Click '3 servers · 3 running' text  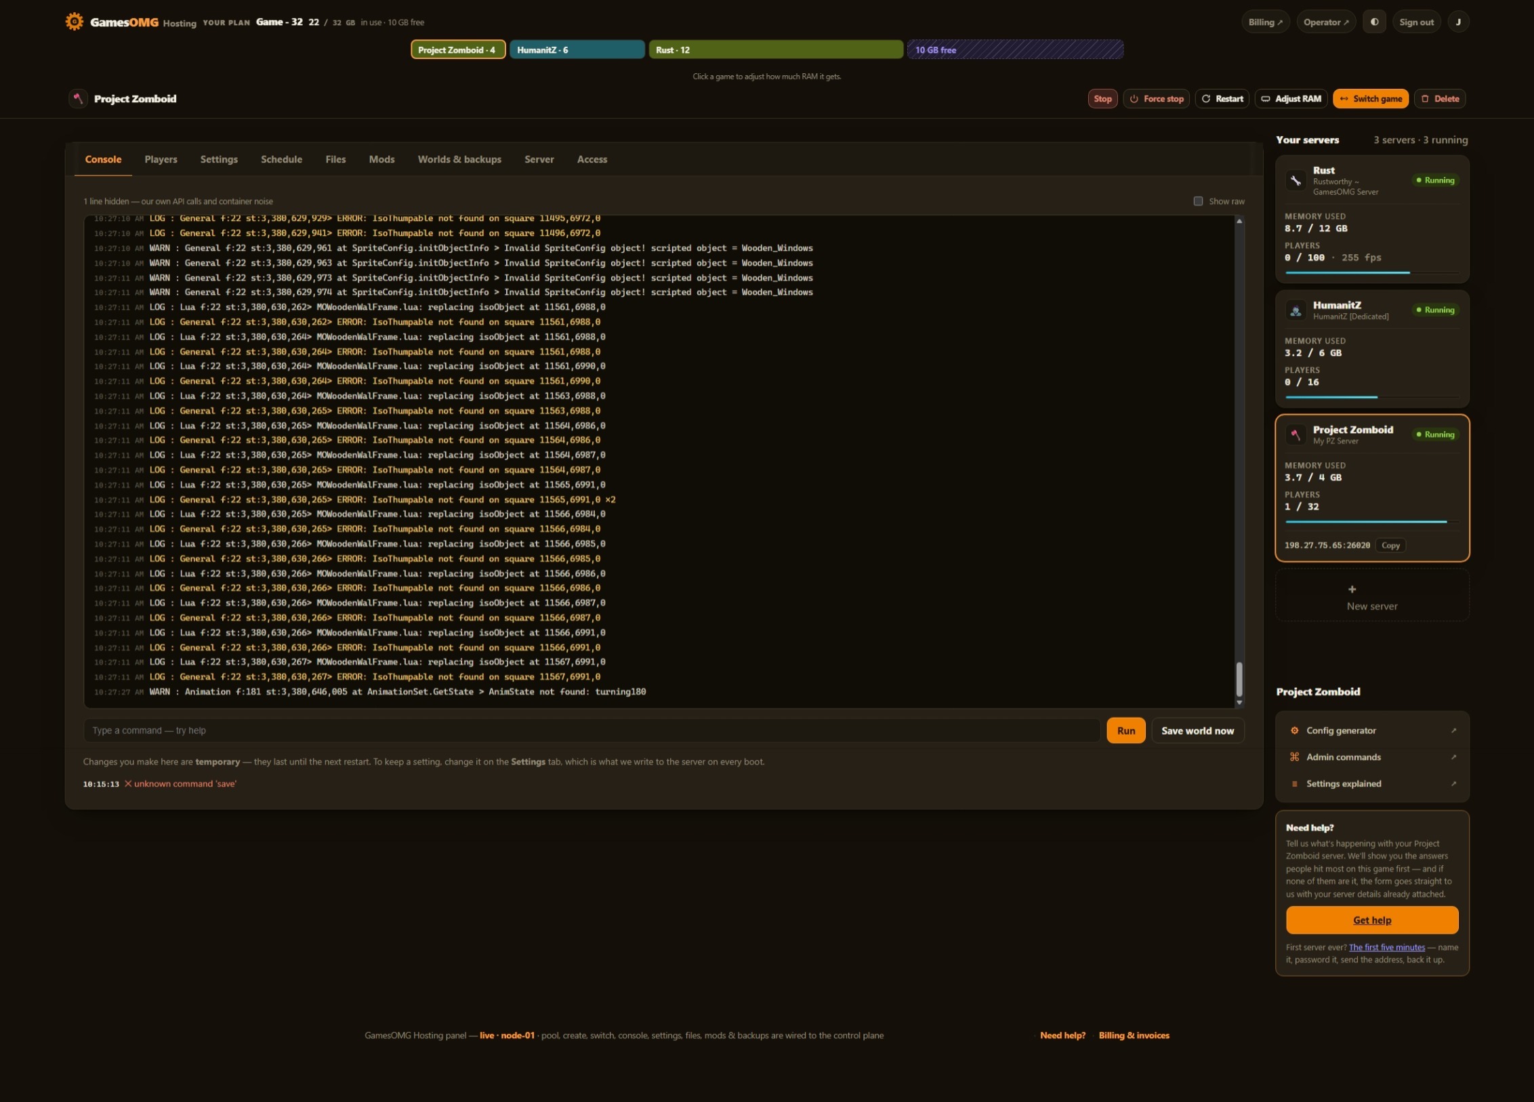(1420, 140)
